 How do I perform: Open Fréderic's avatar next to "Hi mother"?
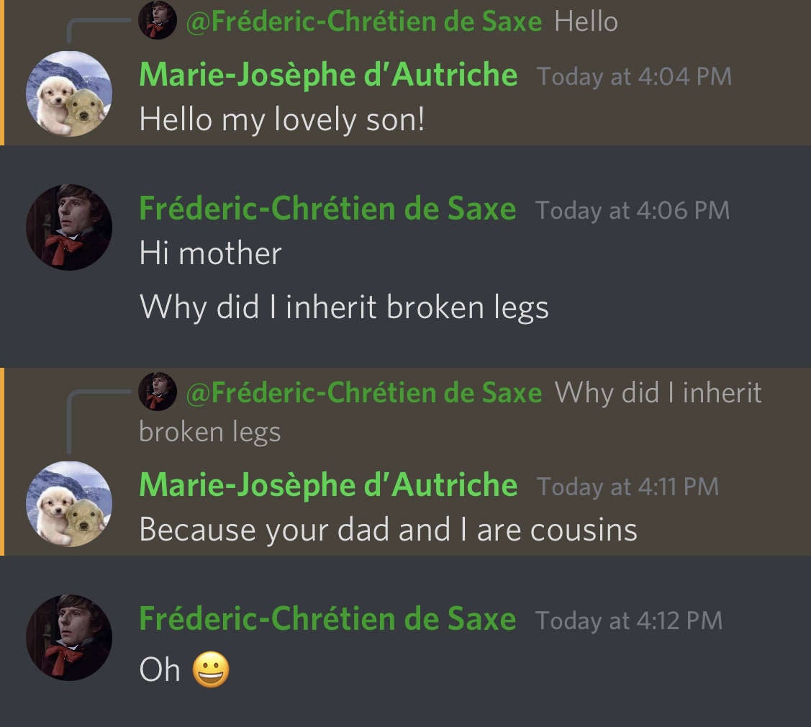[68, 227]
